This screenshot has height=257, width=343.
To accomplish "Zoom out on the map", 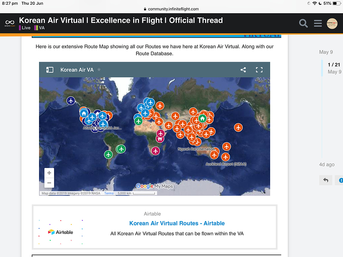I will point(49,183).
